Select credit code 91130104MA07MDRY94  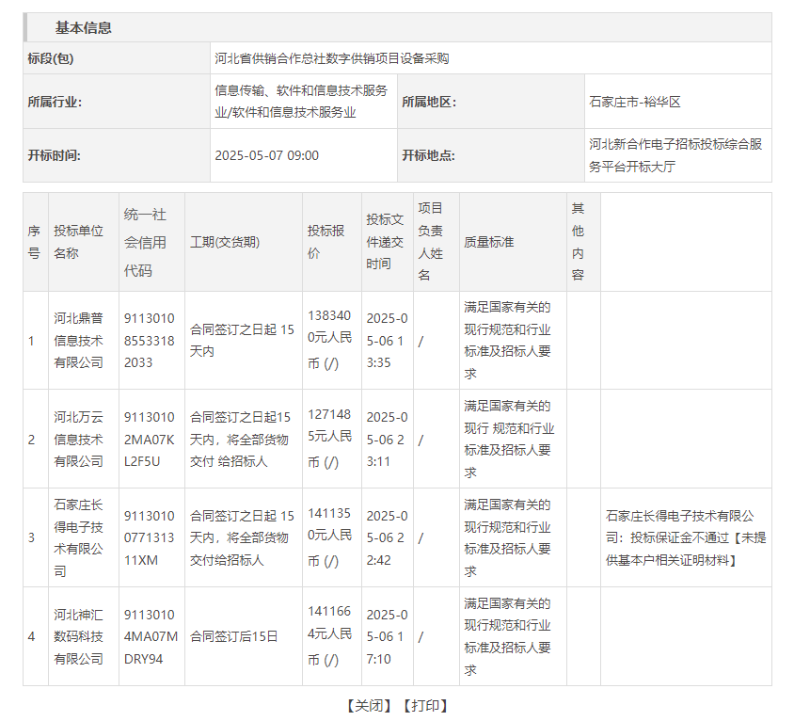point(151,637)
